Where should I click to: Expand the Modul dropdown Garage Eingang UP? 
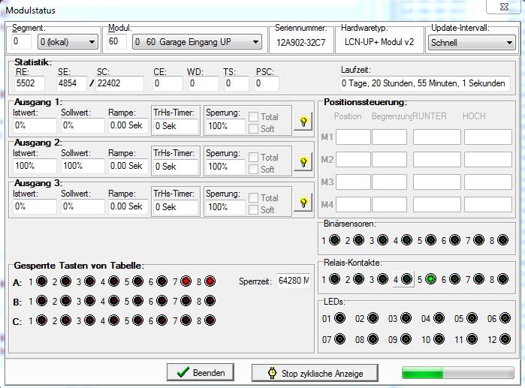click(197, 43)
